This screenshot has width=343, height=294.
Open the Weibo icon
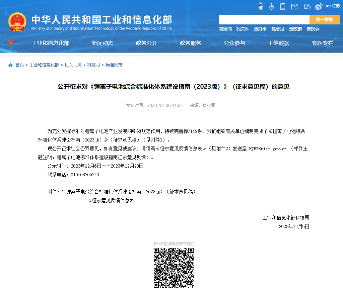(319, 7)
